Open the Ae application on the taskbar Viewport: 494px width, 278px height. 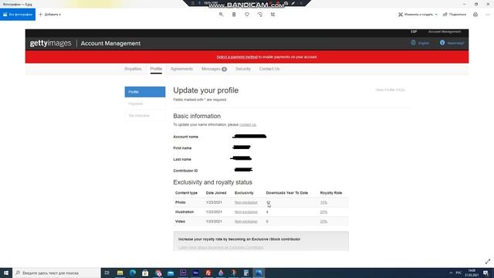point(183,273)
